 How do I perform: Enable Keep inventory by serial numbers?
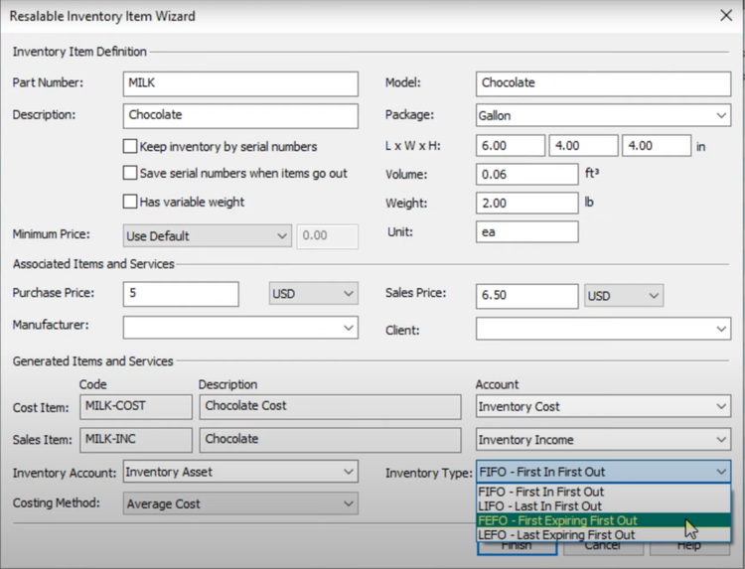click(130, 147)
